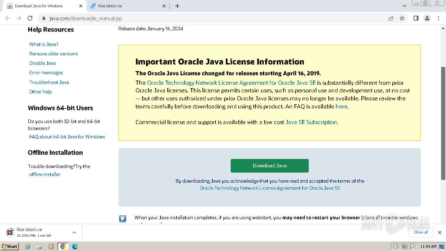The height and width of the screenshot is (251, 446).
Task: Open the offline installer link
Action: pos(45,174)
